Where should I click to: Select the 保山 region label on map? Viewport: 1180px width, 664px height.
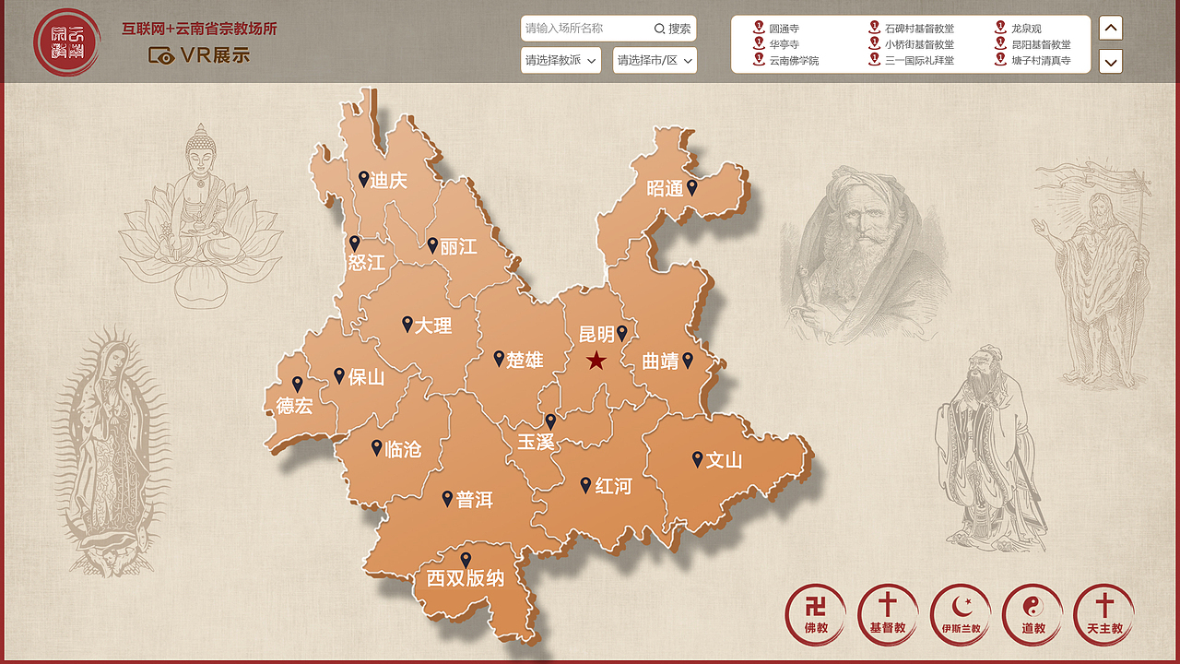pyautogui.click(x=366, y=377)
